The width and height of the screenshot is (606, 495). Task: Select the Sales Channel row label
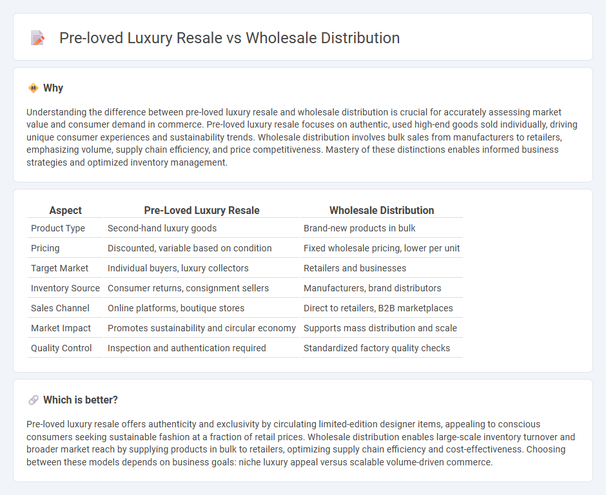(x=60, y=308)
